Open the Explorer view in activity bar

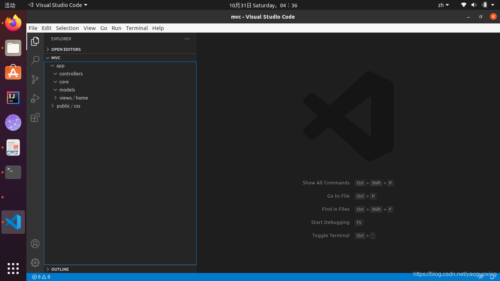pyautogui.click(x=35, y=41)
